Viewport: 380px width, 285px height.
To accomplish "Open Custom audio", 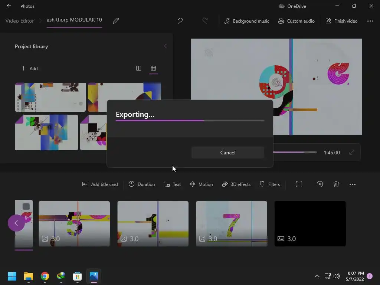I will click(296, 21).
